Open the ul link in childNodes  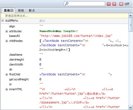(x=117, y=41)
